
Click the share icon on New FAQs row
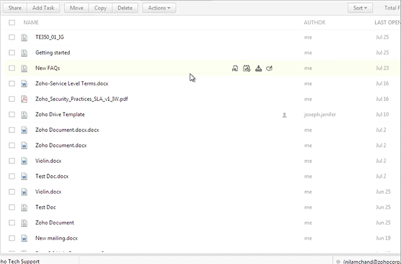click(235, 68)
